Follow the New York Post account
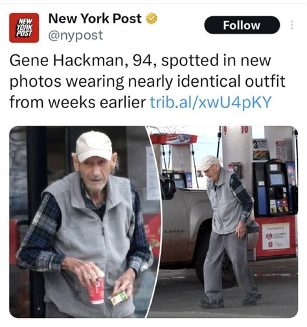The width and height of the screenshot is (307, 327). (242, 25)
